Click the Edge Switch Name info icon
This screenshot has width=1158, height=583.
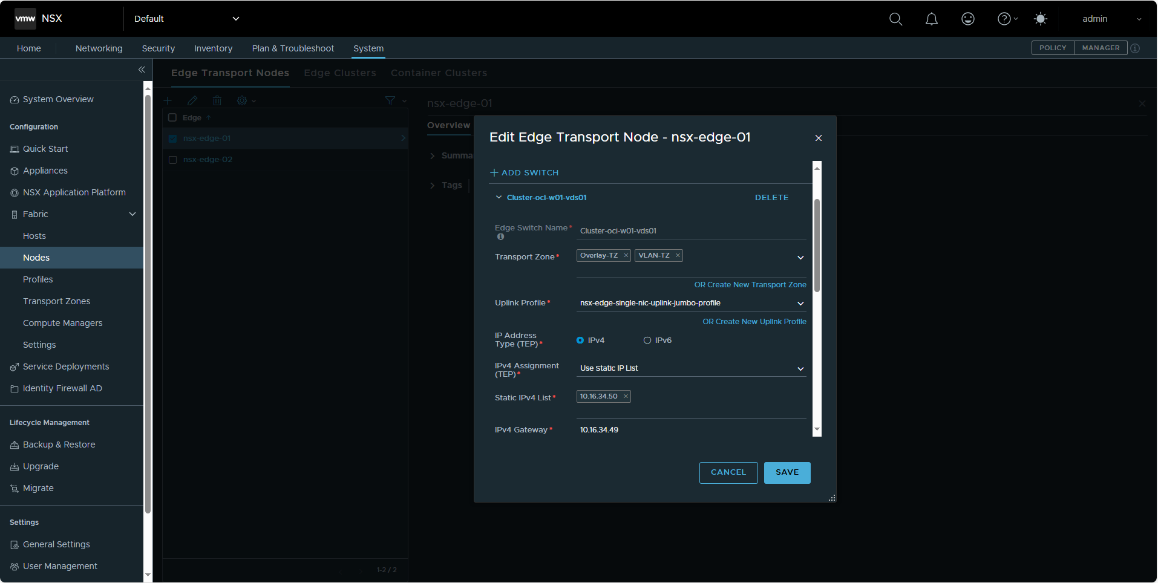500,236
